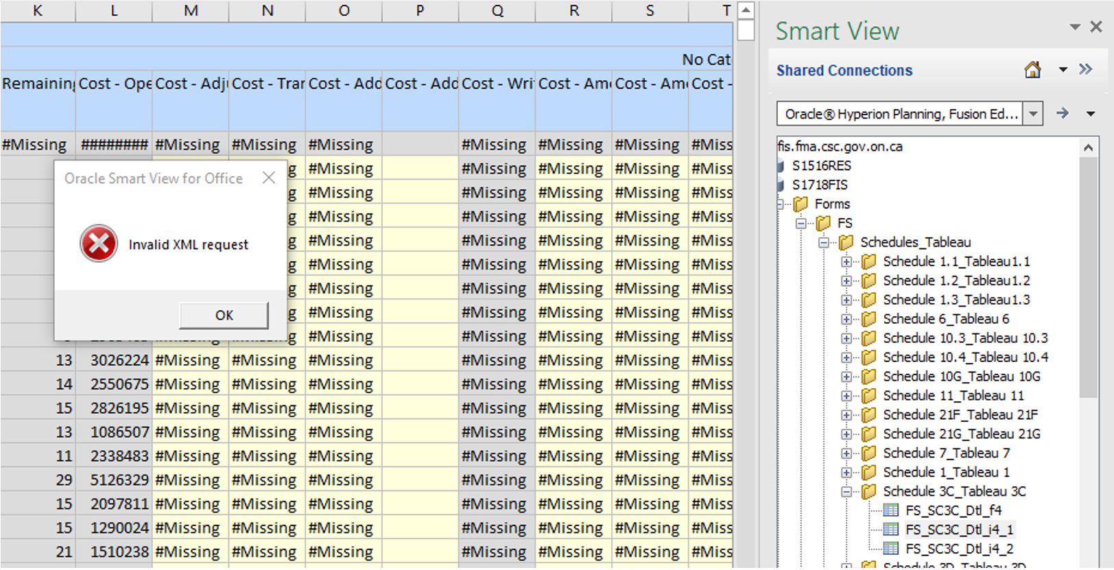Click the Schedules_Tableau folder icon
The image size is (1114, 570).
tap(846, 242)
